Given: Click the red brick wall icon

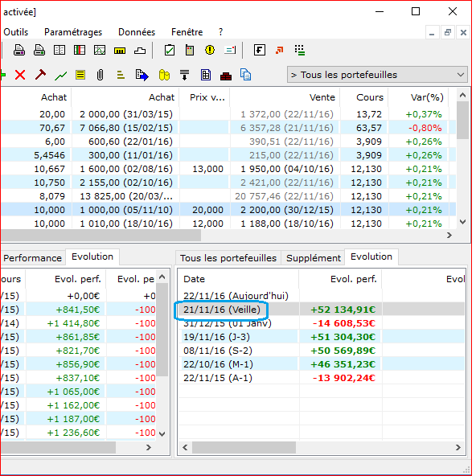Looking at the screenshot, I should click(226, 76).
